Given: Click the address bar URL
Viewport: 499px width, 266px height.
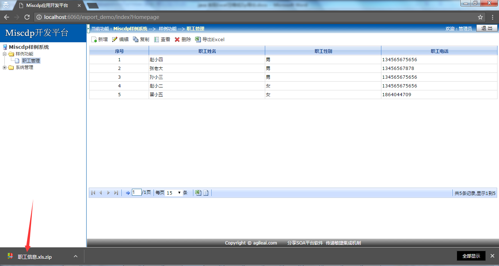Looking at the screenshot, I should point(102,17).
